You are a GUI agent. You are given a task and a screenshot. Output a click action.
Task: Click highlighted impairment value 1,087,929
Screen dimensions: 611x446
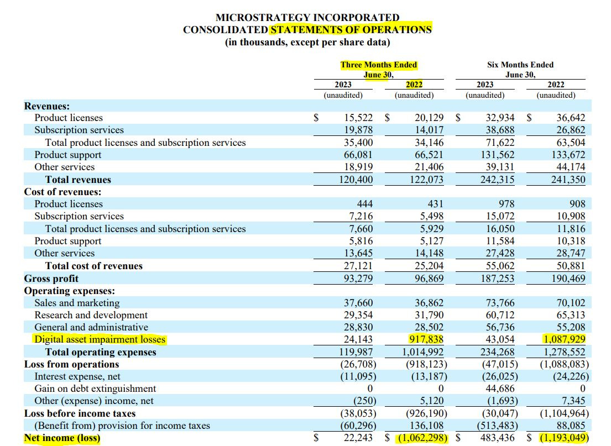[564, 339]
